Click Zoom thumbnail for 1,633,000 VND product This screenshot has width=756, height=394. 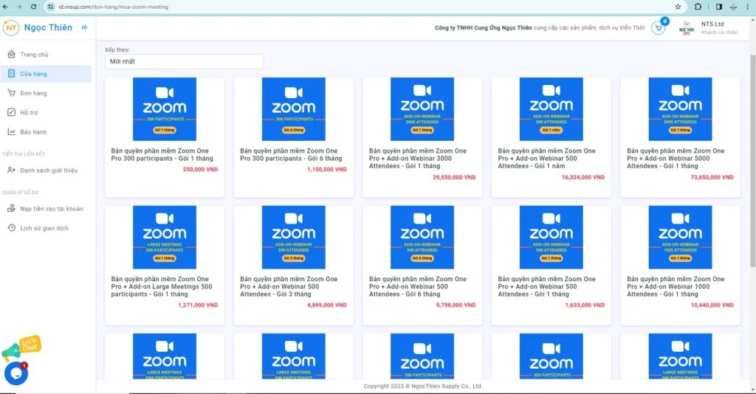(x=551, y=238)
